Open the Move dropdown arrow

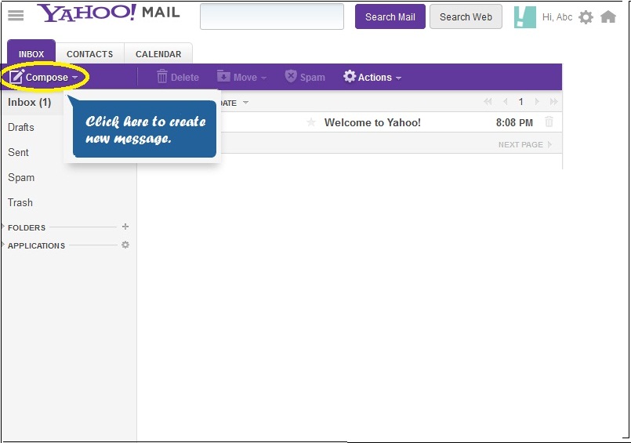(263, 78)
